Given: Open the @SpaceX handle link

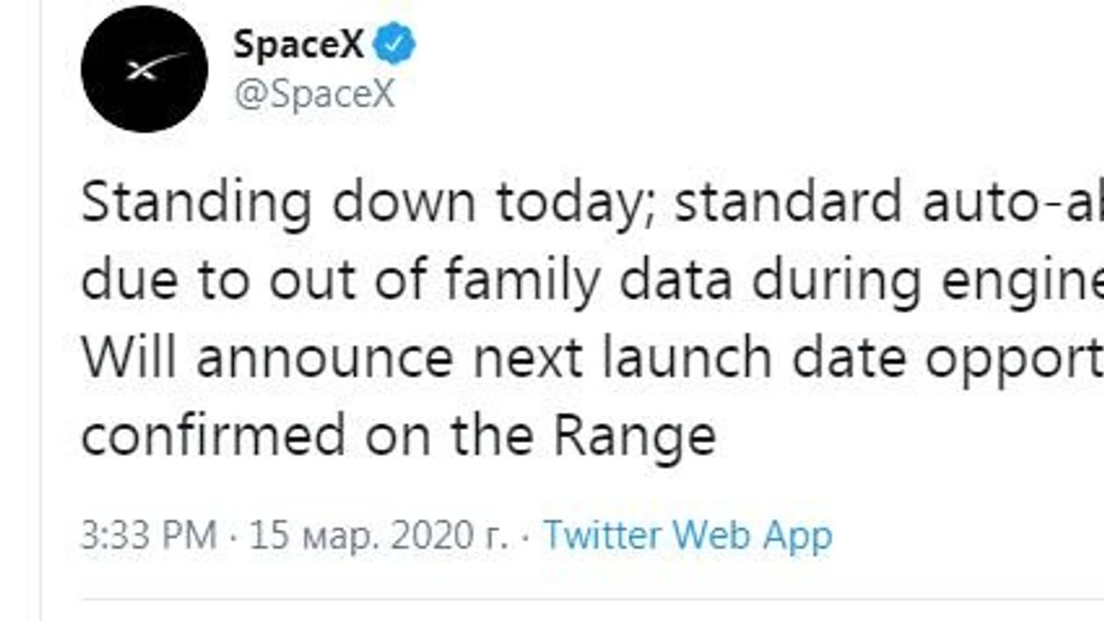Looking at the screenshot, I should click(315, 94).
